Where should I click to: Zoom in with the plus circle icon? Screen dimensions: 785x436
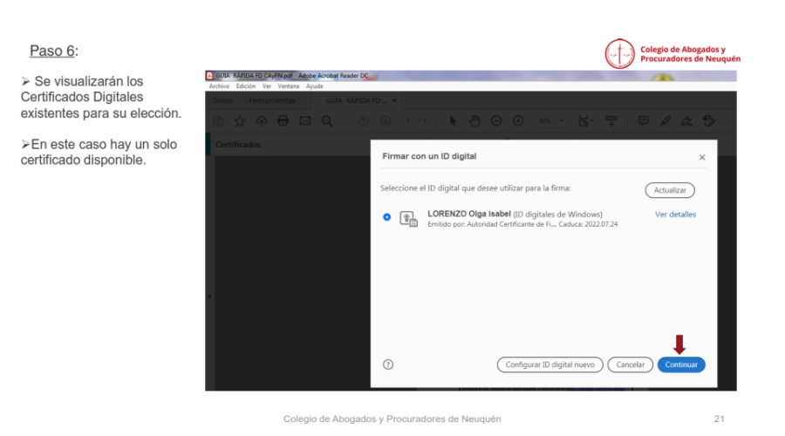pyautogui.click(x=518, y=120)
